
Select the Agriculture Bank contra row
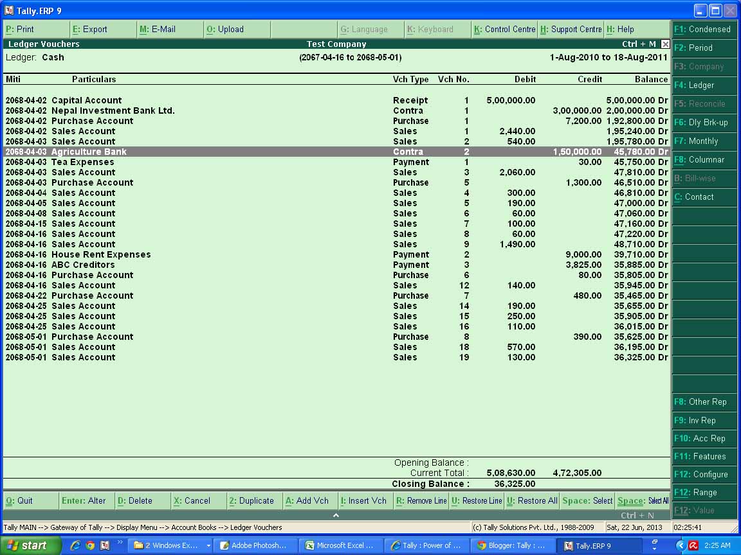336,152
